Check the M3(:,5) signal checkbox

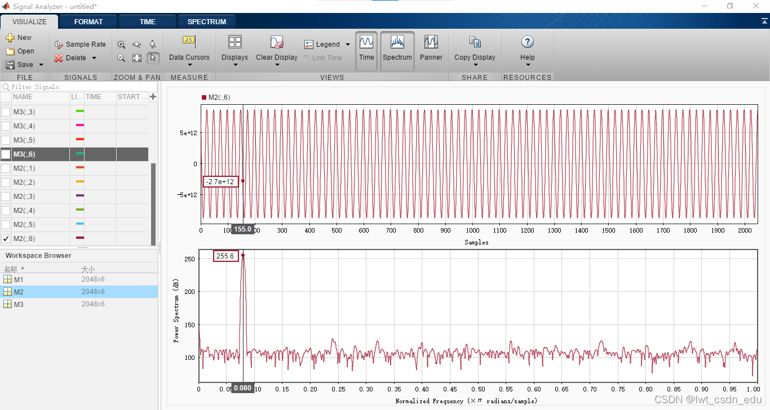coord(6,140)
